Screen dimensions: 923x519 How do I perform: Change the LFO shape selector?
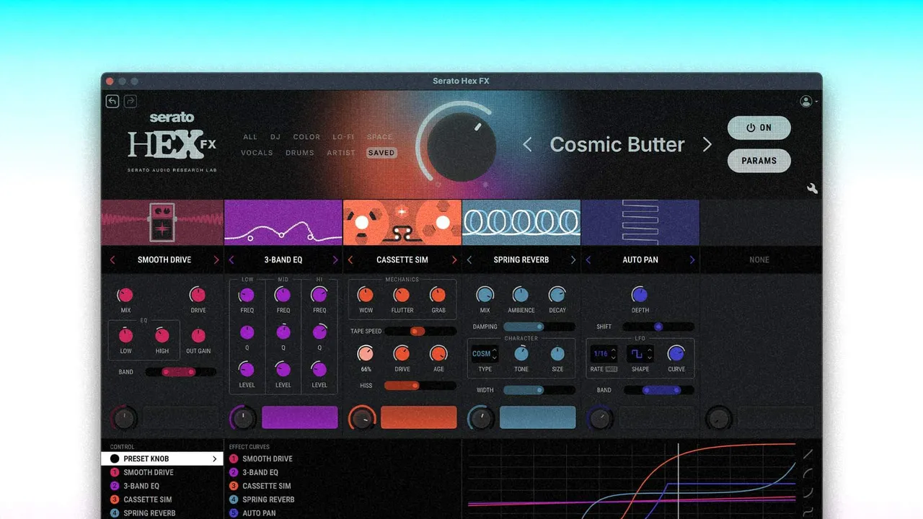click(640, 354)
